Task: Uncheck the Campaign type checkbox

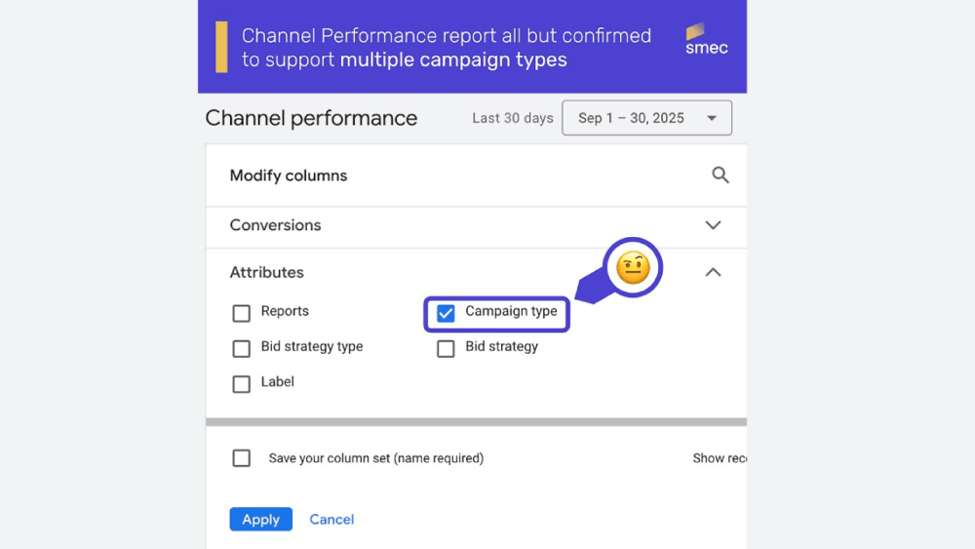Action: point(446,313)
